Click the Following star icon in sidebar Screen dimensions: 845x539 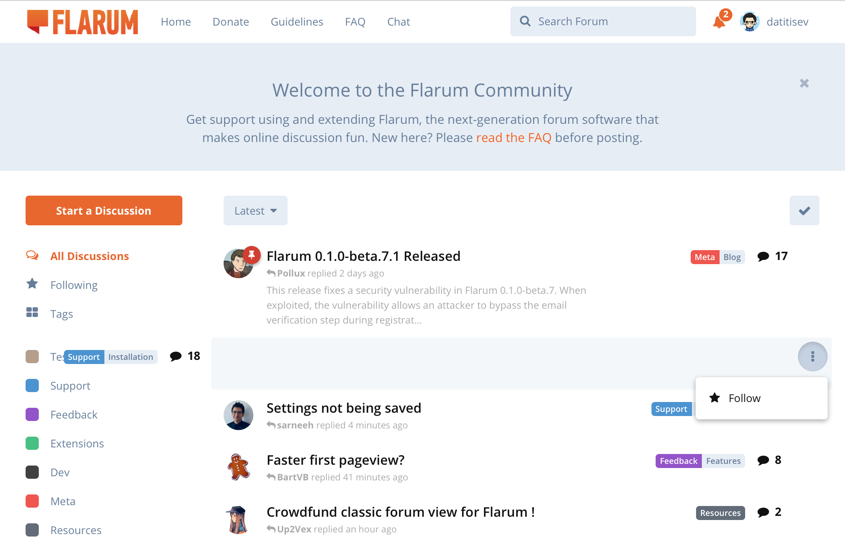point(32,284)
